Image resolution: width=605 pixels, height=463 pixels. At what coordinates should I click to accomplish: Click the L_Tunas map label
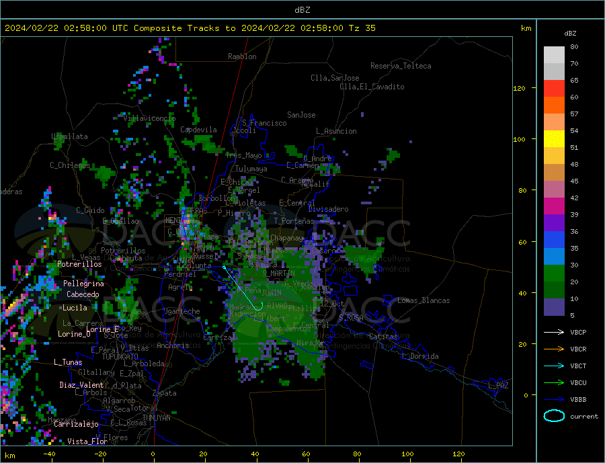point(68,362)
